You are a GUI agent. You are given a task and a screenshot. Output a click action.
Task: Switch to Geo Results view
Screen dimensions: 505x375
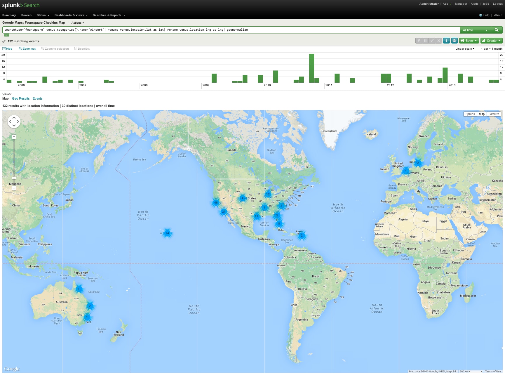(x=21, y=99)
